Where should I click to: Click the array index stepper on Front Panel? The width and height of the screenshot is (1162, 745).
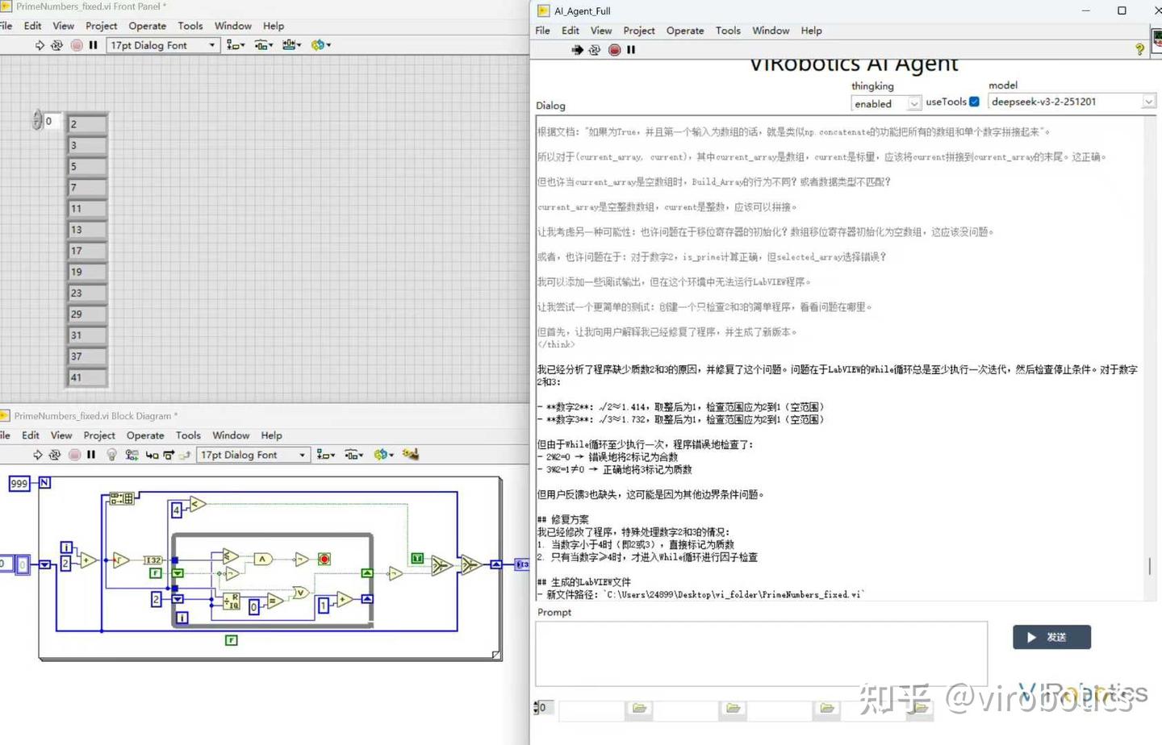[x=37, y=120]
